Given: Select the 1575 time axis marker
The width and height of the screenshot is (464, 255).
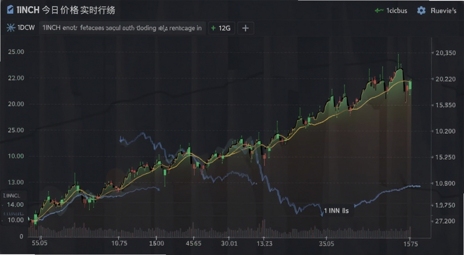Looking at the screenshot, I should (x=411, y=244).
